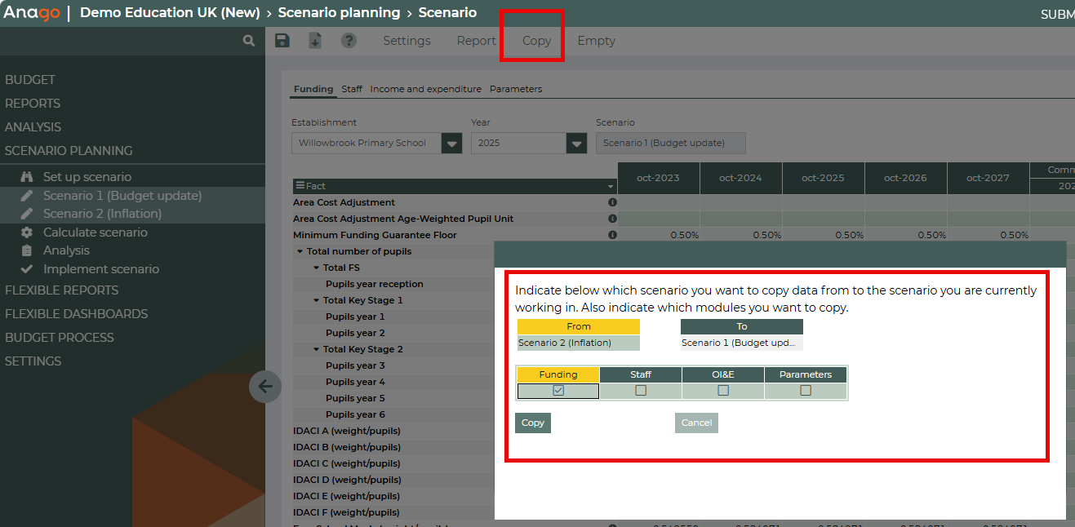The image size is (1075, 527).
Task: Open help via question mark icon
Action: coord(349,41)
